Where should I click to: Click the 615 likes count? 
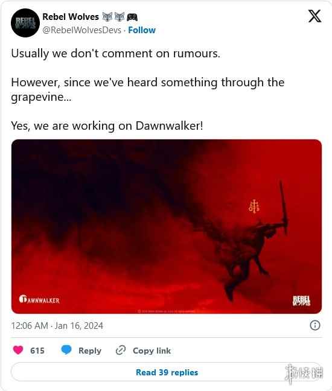click(x=37, y=351)
